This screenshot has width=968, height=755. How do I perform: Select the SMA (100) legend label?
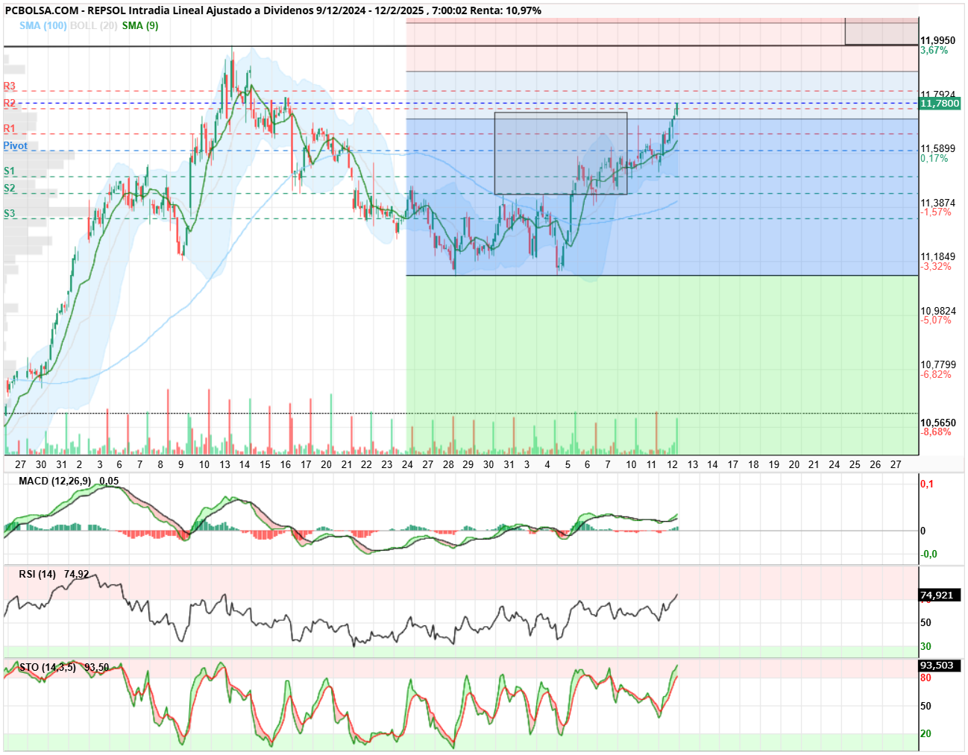43,25
